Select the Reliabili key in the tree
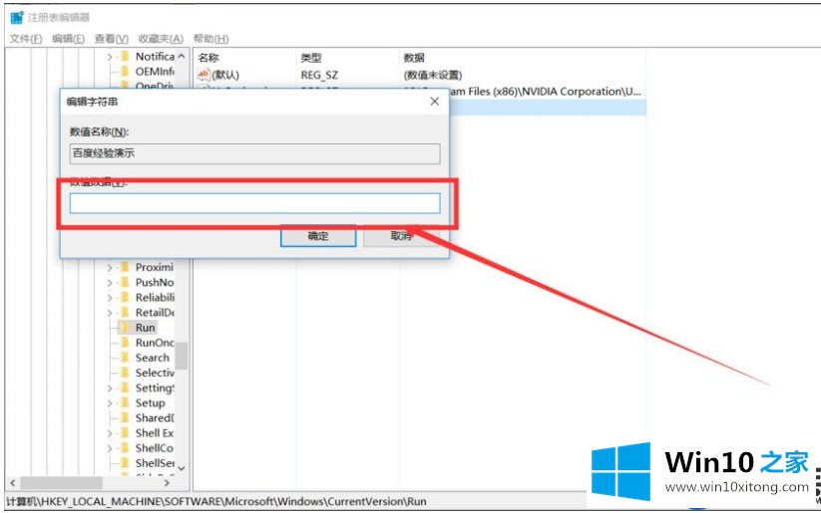This screenshot has height=513, width=821. [155, 298]
